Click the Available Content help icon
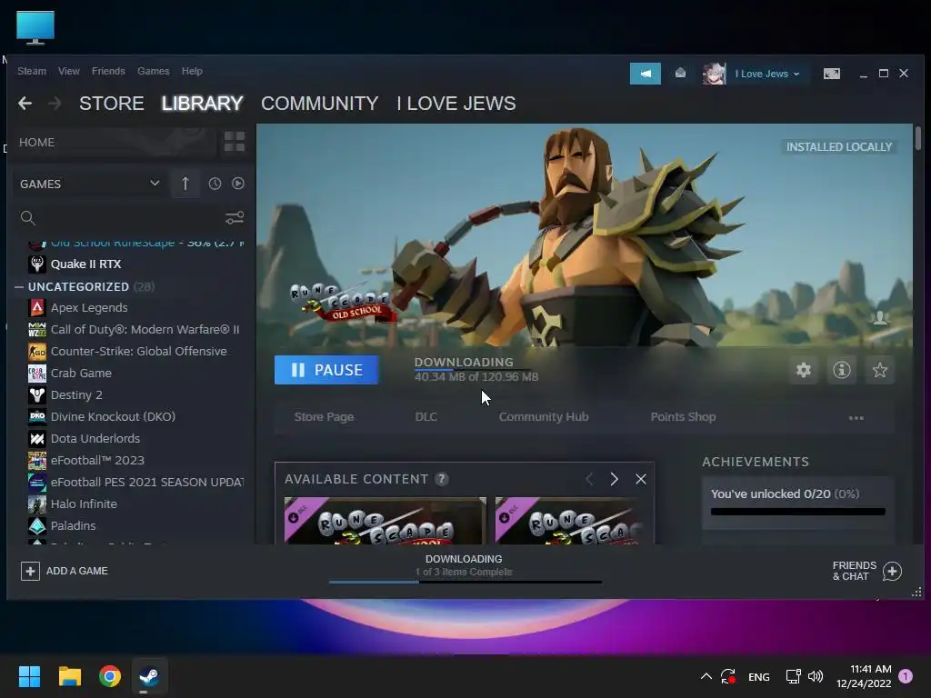This screenshot has height=698, width=931. [441, 479]
